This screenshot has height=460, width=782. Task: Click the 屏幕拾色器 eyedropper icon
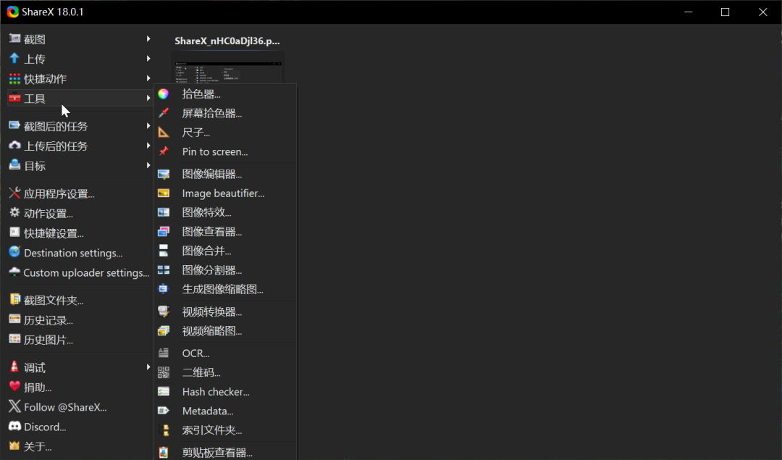(164, 113)
